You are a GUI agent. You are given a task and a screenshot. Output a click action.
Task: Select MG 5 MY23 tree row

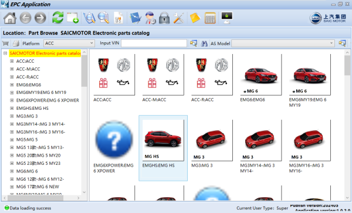(38, 163)
